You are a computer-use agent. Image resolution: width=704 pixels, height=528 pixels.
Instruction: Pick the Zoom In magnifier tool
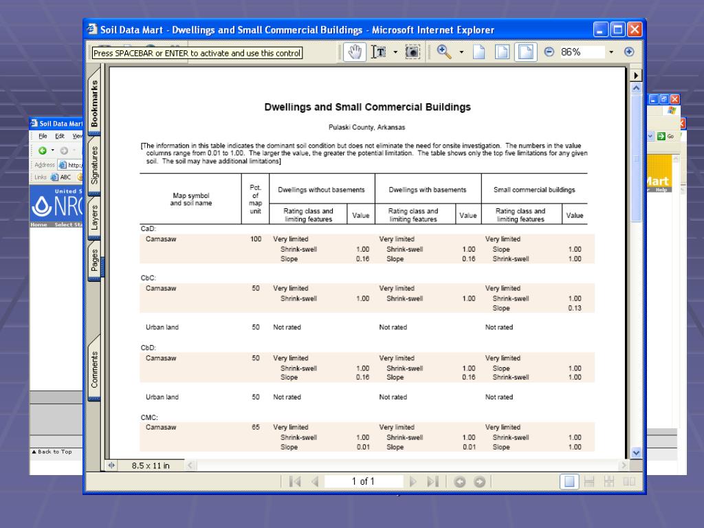(444, 52)
